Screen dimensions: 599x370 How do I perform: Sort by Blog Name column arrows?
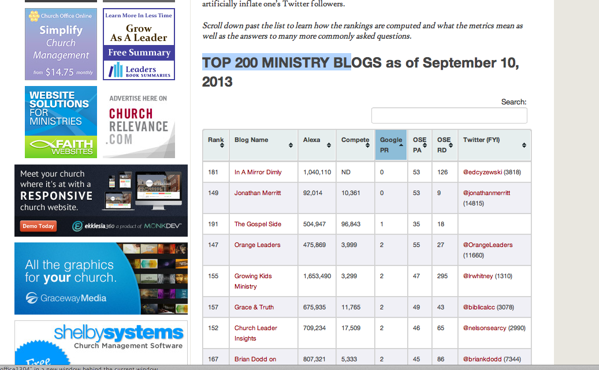[291, 145]
